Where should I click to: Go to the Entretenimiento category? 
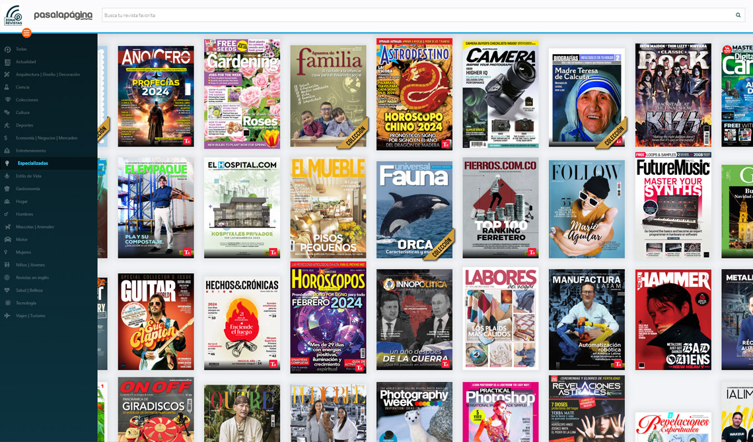31,150
